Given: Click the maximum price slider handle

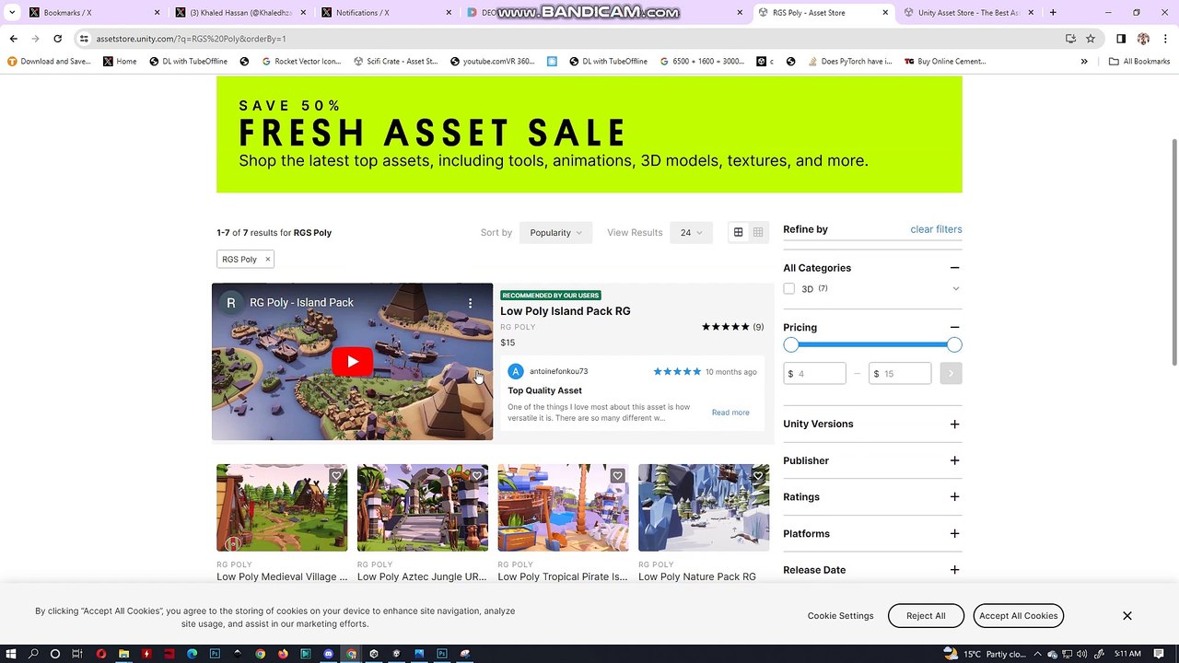Looking at the screenshot, I should [x=954, y=344].
